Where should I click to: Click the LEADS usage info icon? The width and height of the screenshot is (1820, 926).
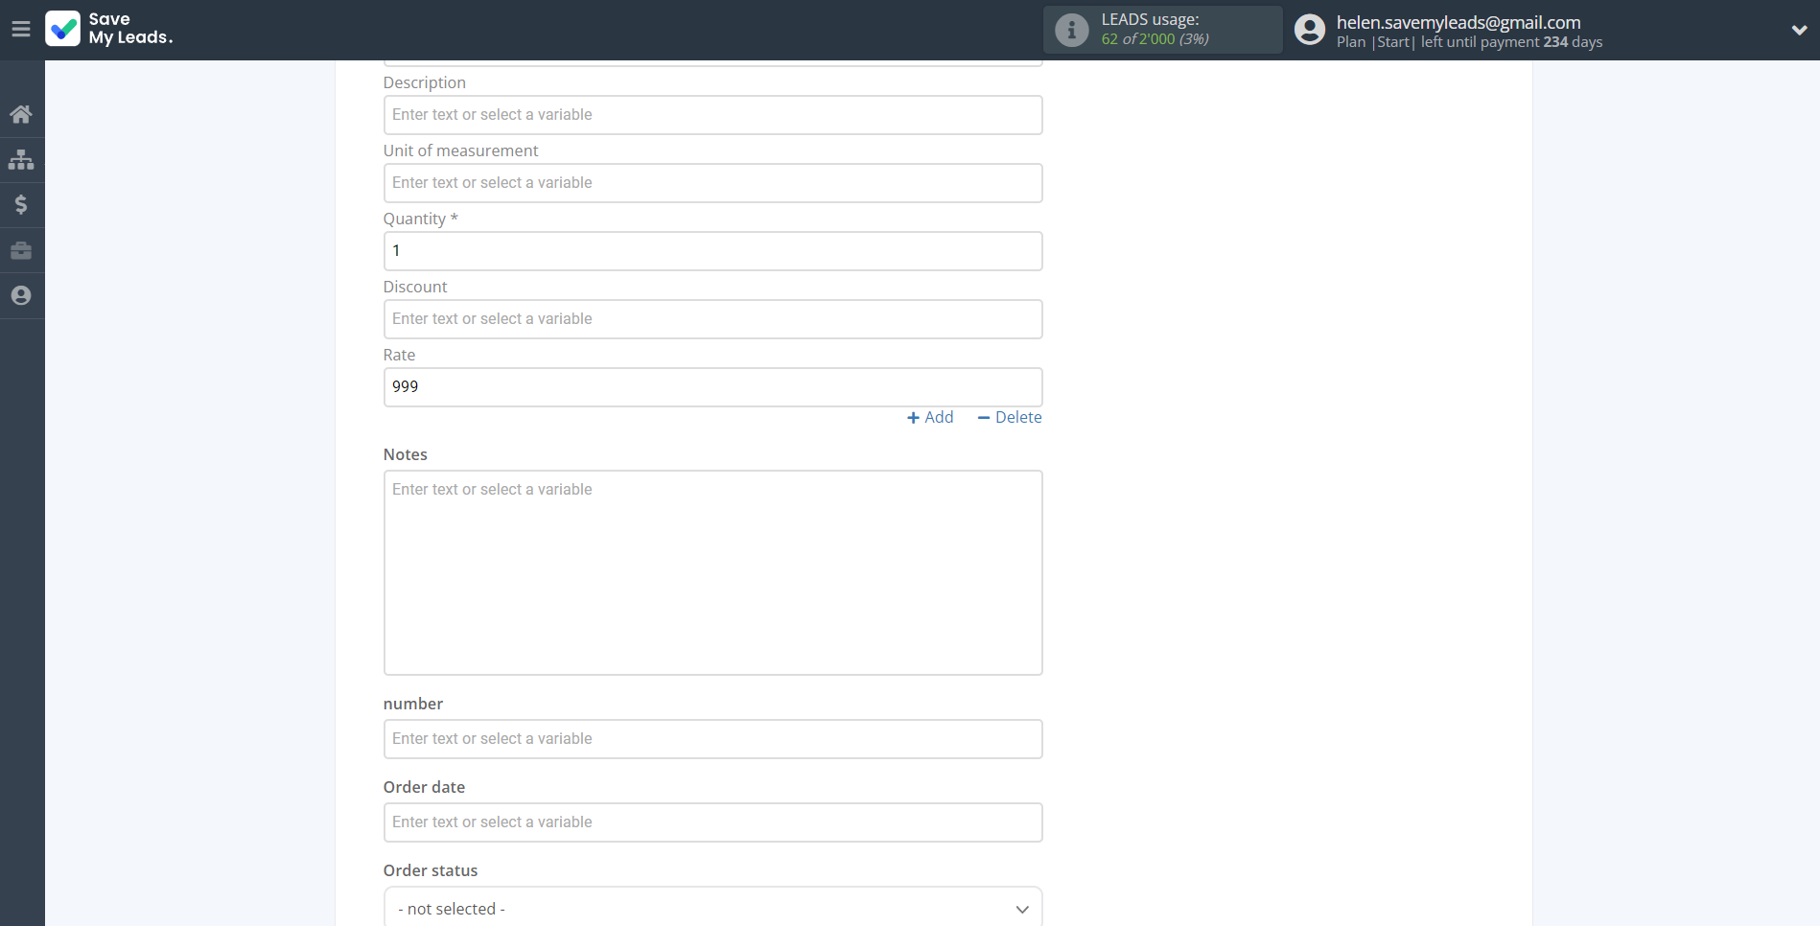(x=1071, y=30)
